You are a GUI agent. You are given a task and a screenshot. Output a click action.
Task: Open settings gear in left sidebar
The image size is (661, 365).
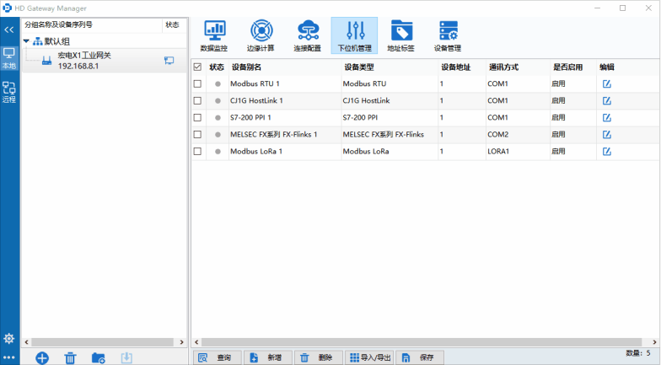pyautogui.click(x=9, y=338)
